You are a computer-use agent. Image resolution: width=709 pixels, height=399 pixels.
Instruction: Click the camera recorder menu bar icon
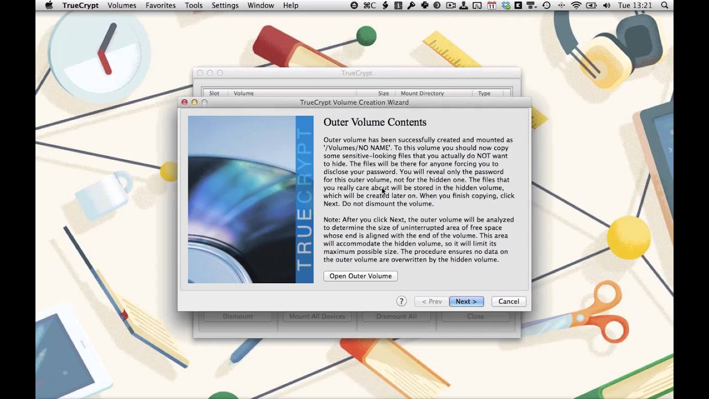pyautogui.click(x=451, y=6)
